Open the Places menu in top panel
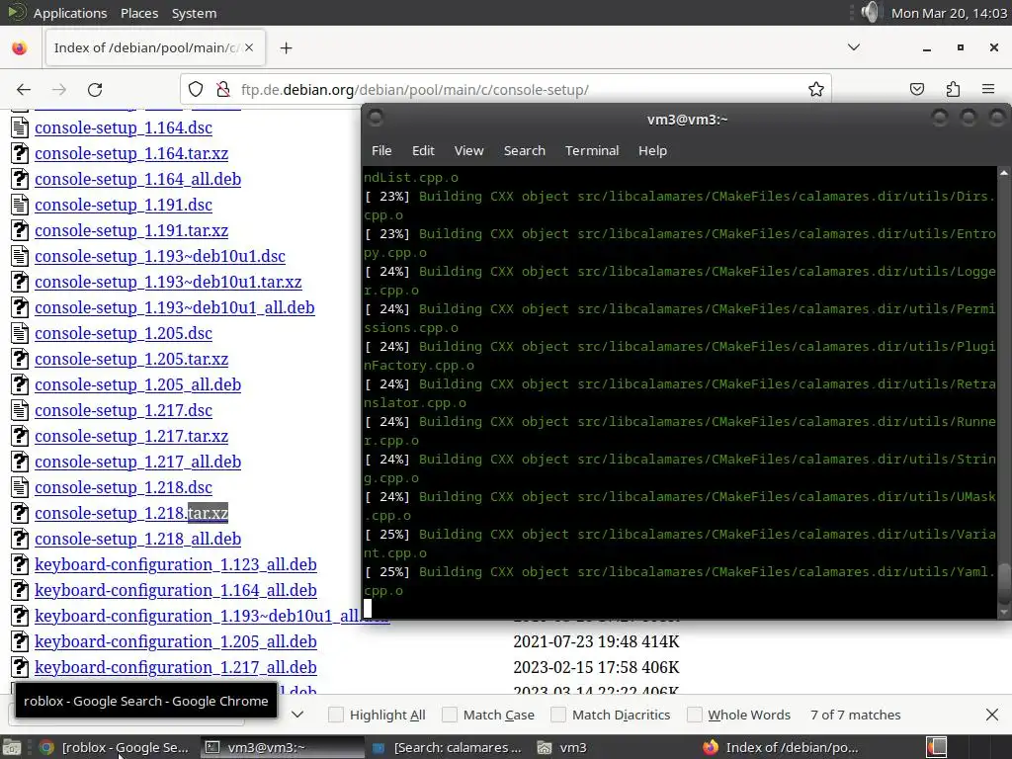Image resolution: width=1012 pixels, height=759 pixels. 139,13
